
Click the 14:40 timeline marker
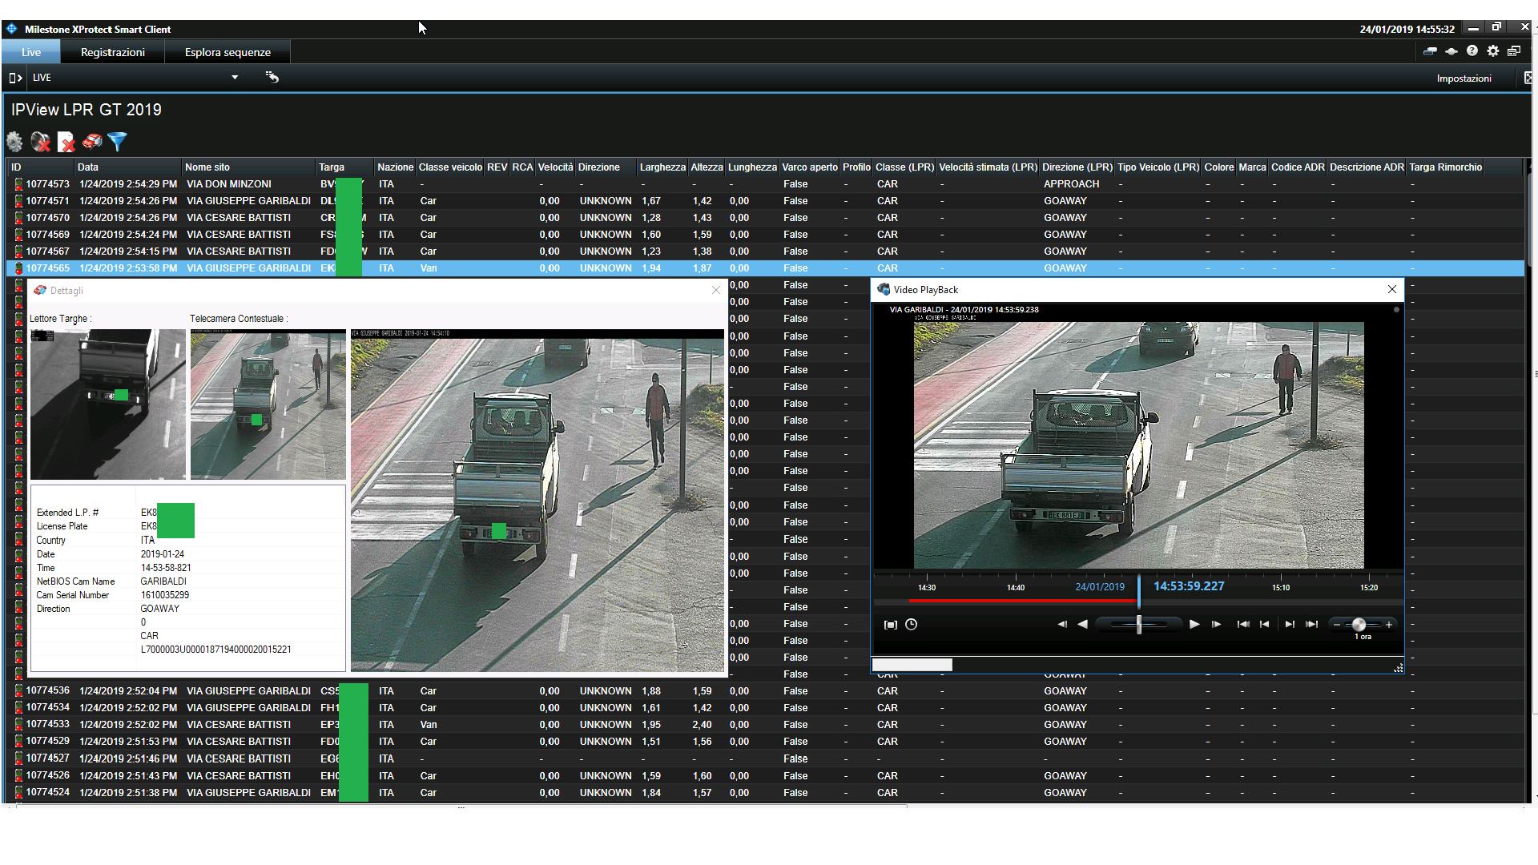(x=1015, y=588)
